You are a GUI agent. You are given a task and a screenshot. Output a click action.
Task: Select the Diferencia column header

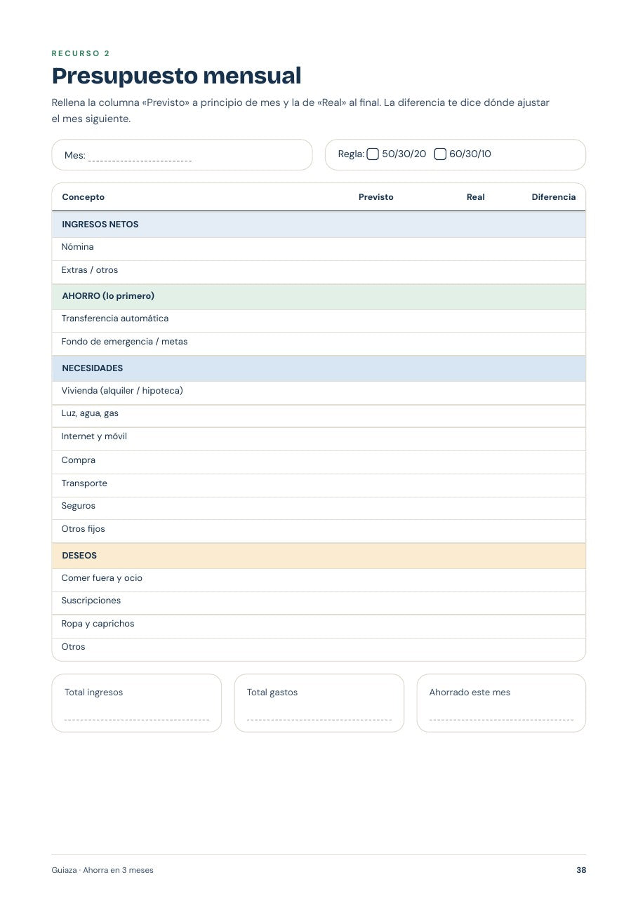554,197
